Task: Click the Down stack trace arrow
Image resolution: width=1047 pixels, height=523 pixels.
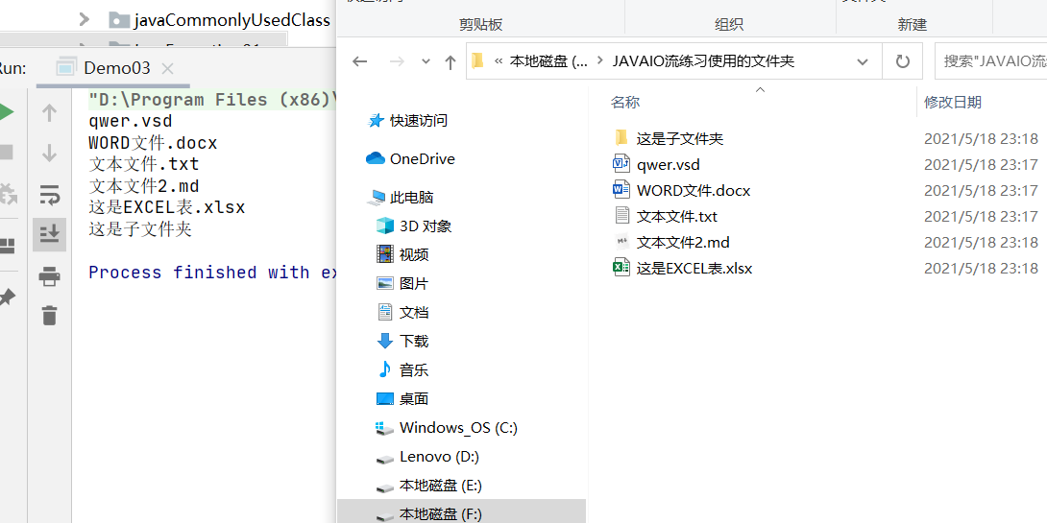Action: click(x=49, y=153)
